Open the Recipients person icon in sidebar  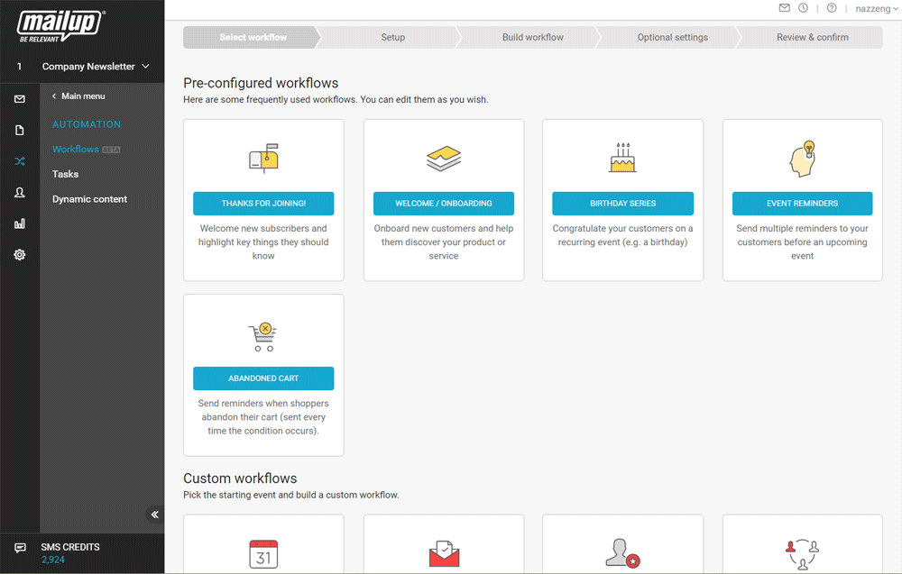click(20, 193)
